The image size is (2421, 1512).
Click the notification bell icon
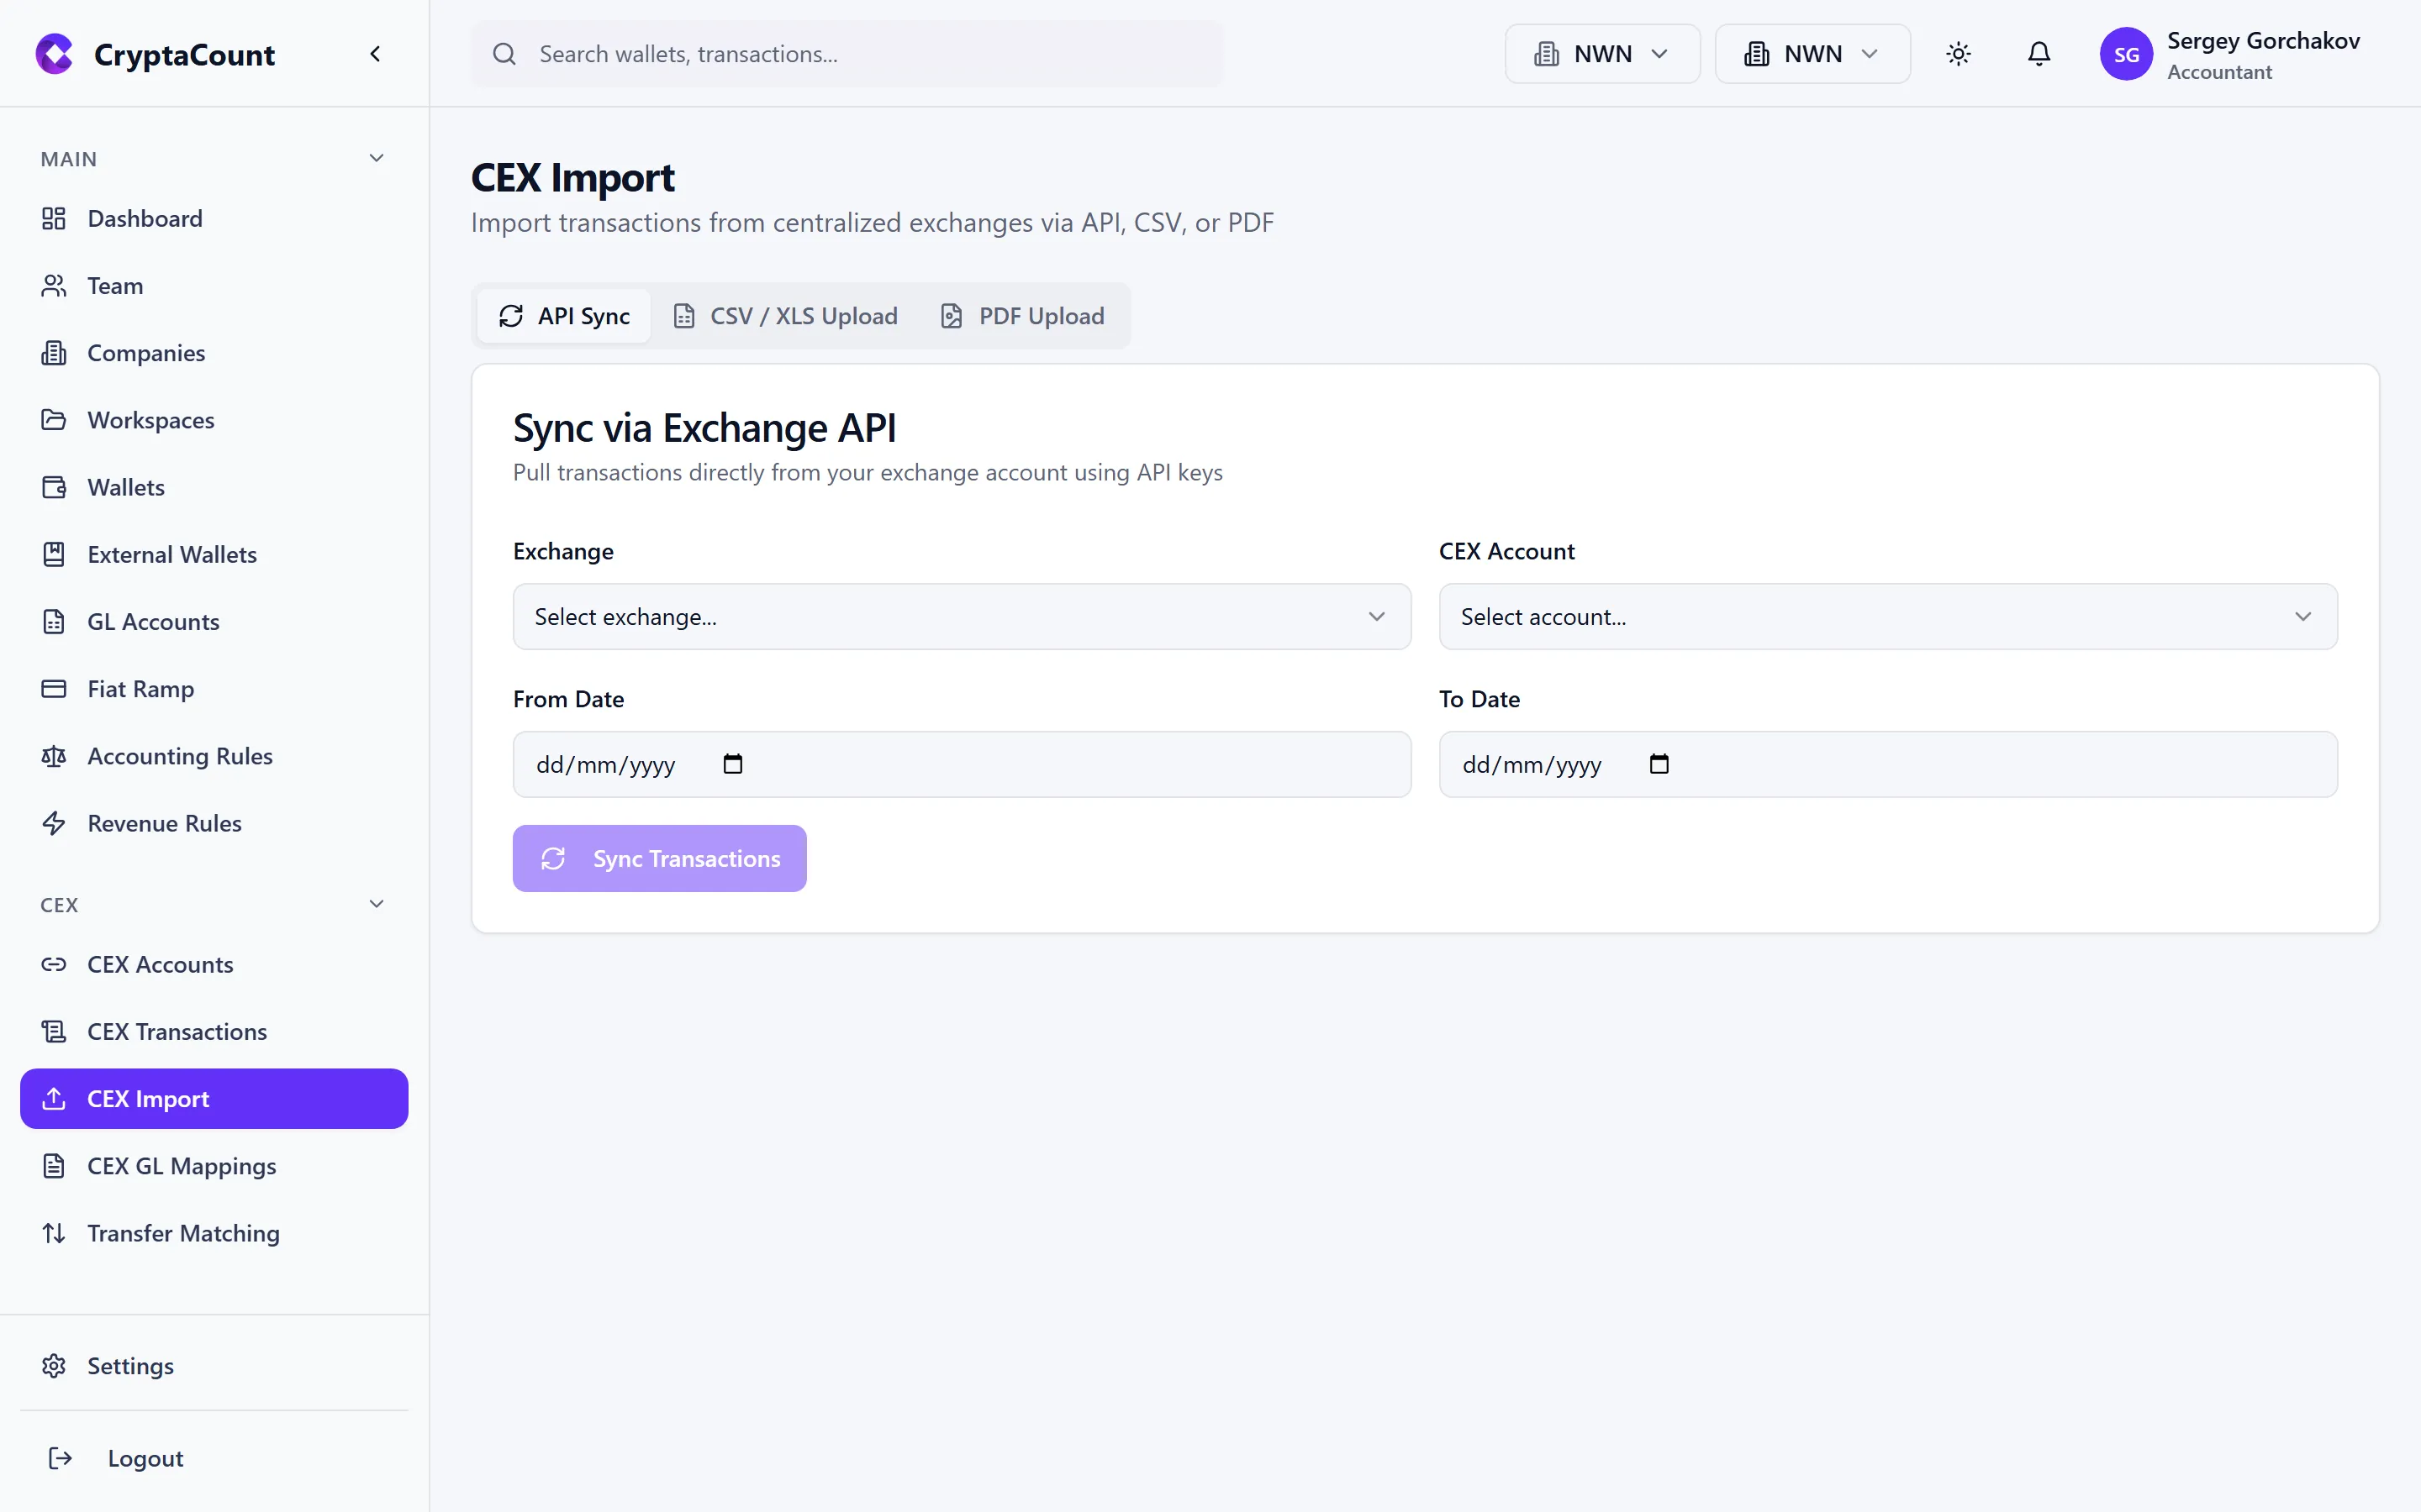tap(2039, 54)
